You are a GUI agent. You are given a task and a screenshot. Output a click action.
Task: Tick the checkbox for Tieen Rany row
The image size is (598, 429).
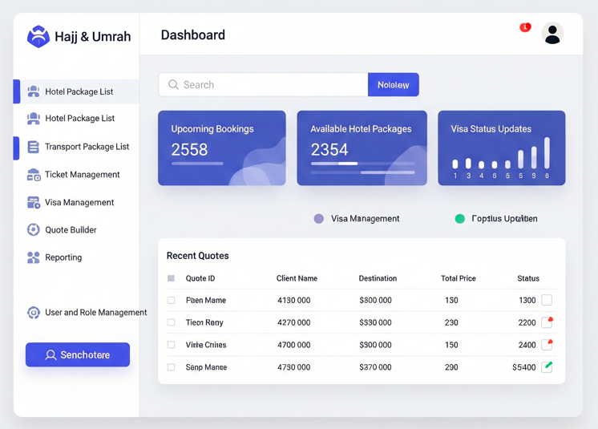171,322
